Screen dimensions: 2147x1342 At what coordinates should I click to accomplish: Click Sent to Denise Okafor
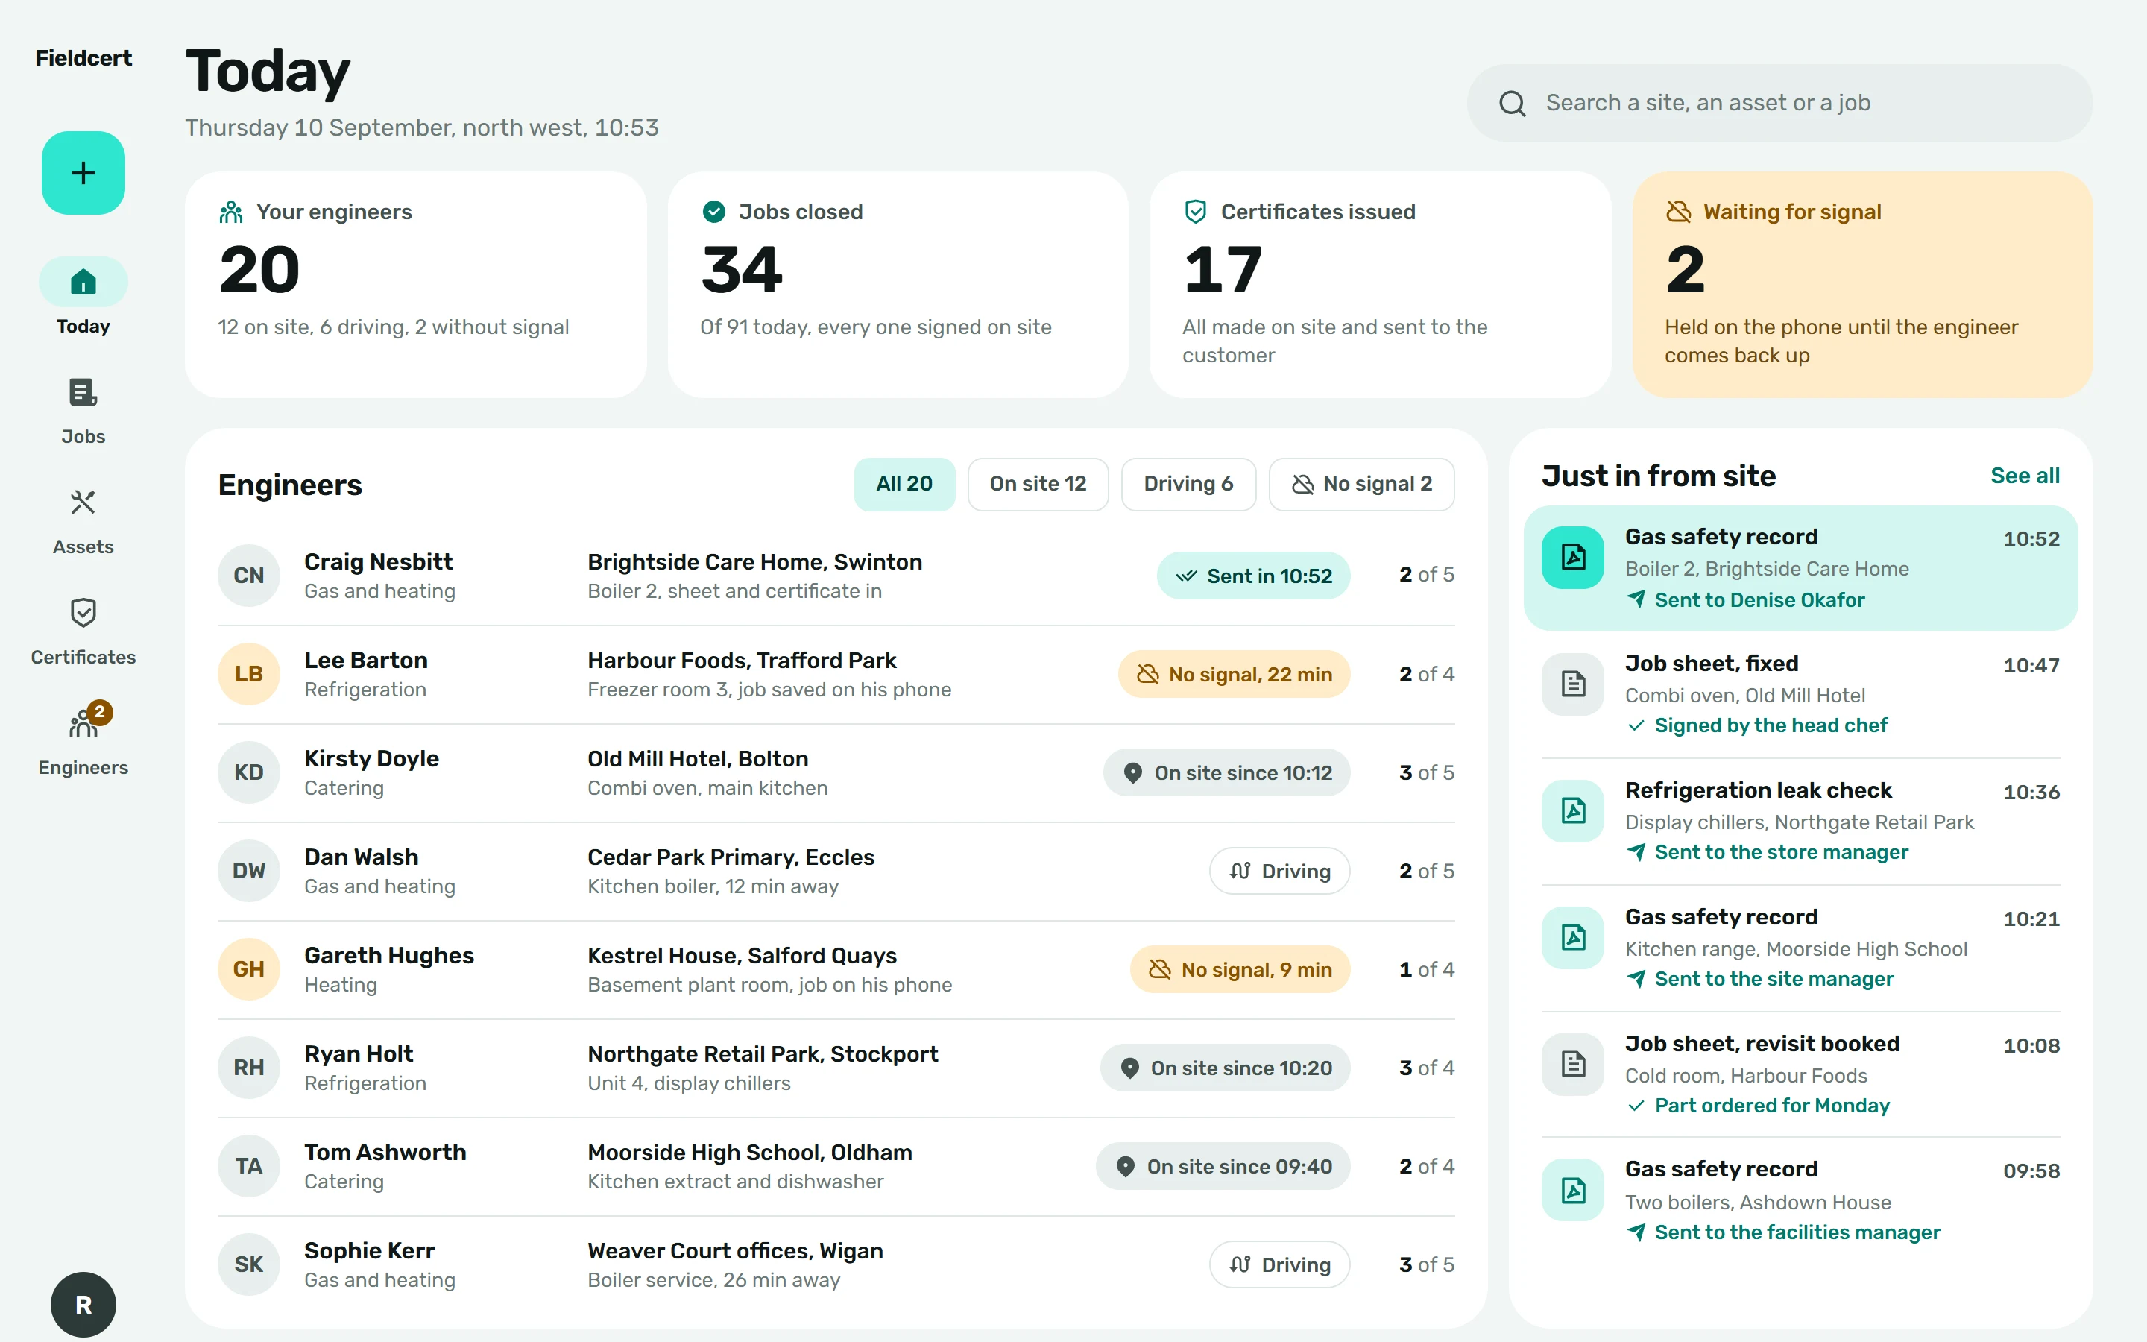coord(1759,601)
